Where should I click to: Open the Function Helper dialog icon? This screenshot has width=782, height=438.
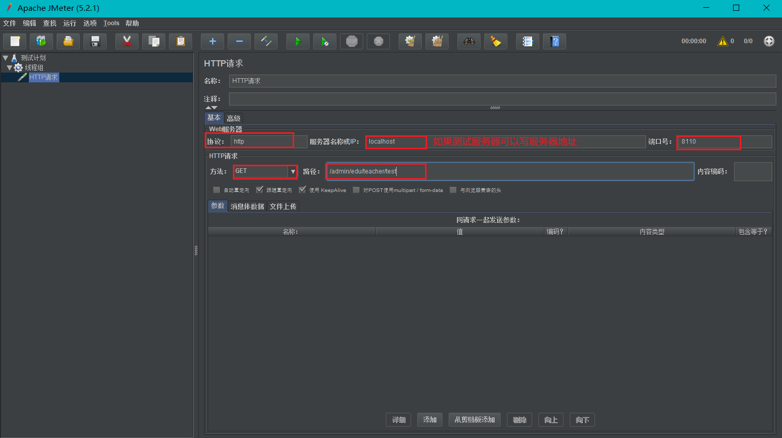pos(528,41)
